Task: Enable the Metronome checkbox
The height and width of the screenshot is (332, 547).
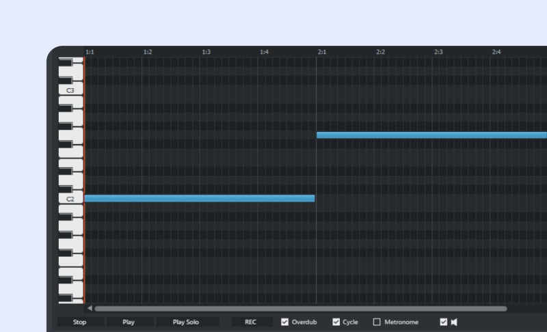Action: [377, 322]
